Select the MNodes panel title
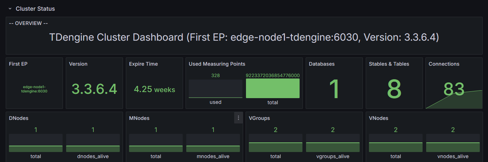Image resolution: width=488 pixels, height=162 pixels. (139, 118)
